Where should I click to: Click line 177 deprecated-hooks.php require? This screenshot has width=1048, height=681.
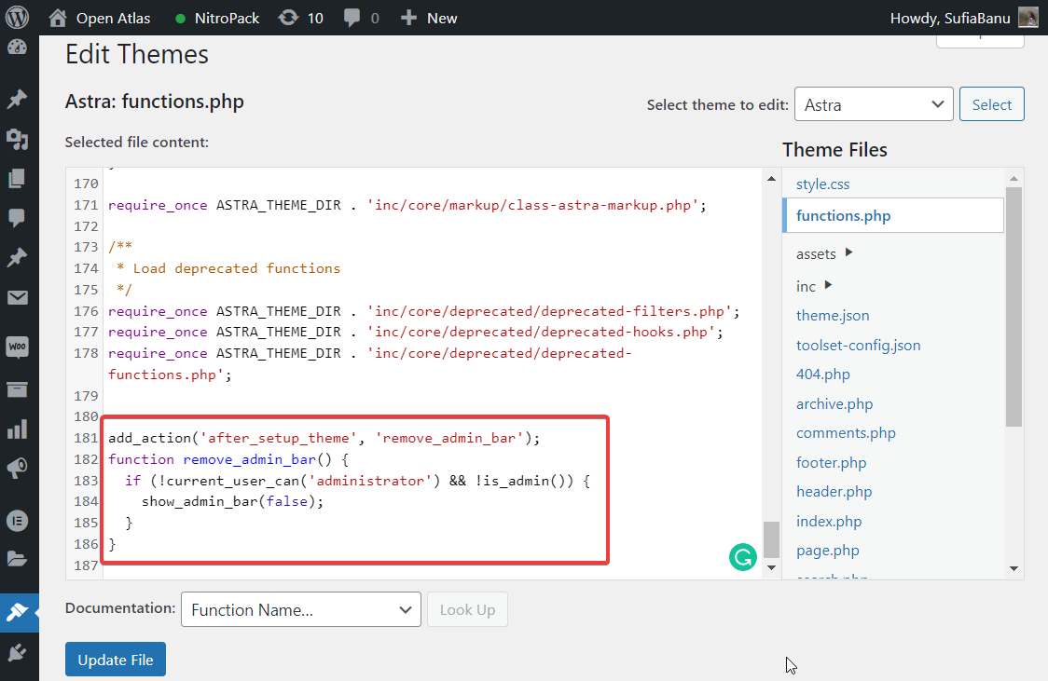(416, 332)
